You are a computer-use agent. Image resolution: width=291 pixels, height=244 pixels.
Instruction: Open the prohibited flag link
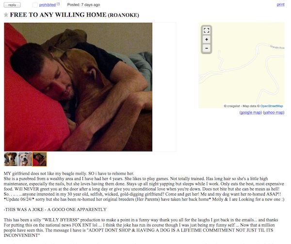[x=48, y=5]
